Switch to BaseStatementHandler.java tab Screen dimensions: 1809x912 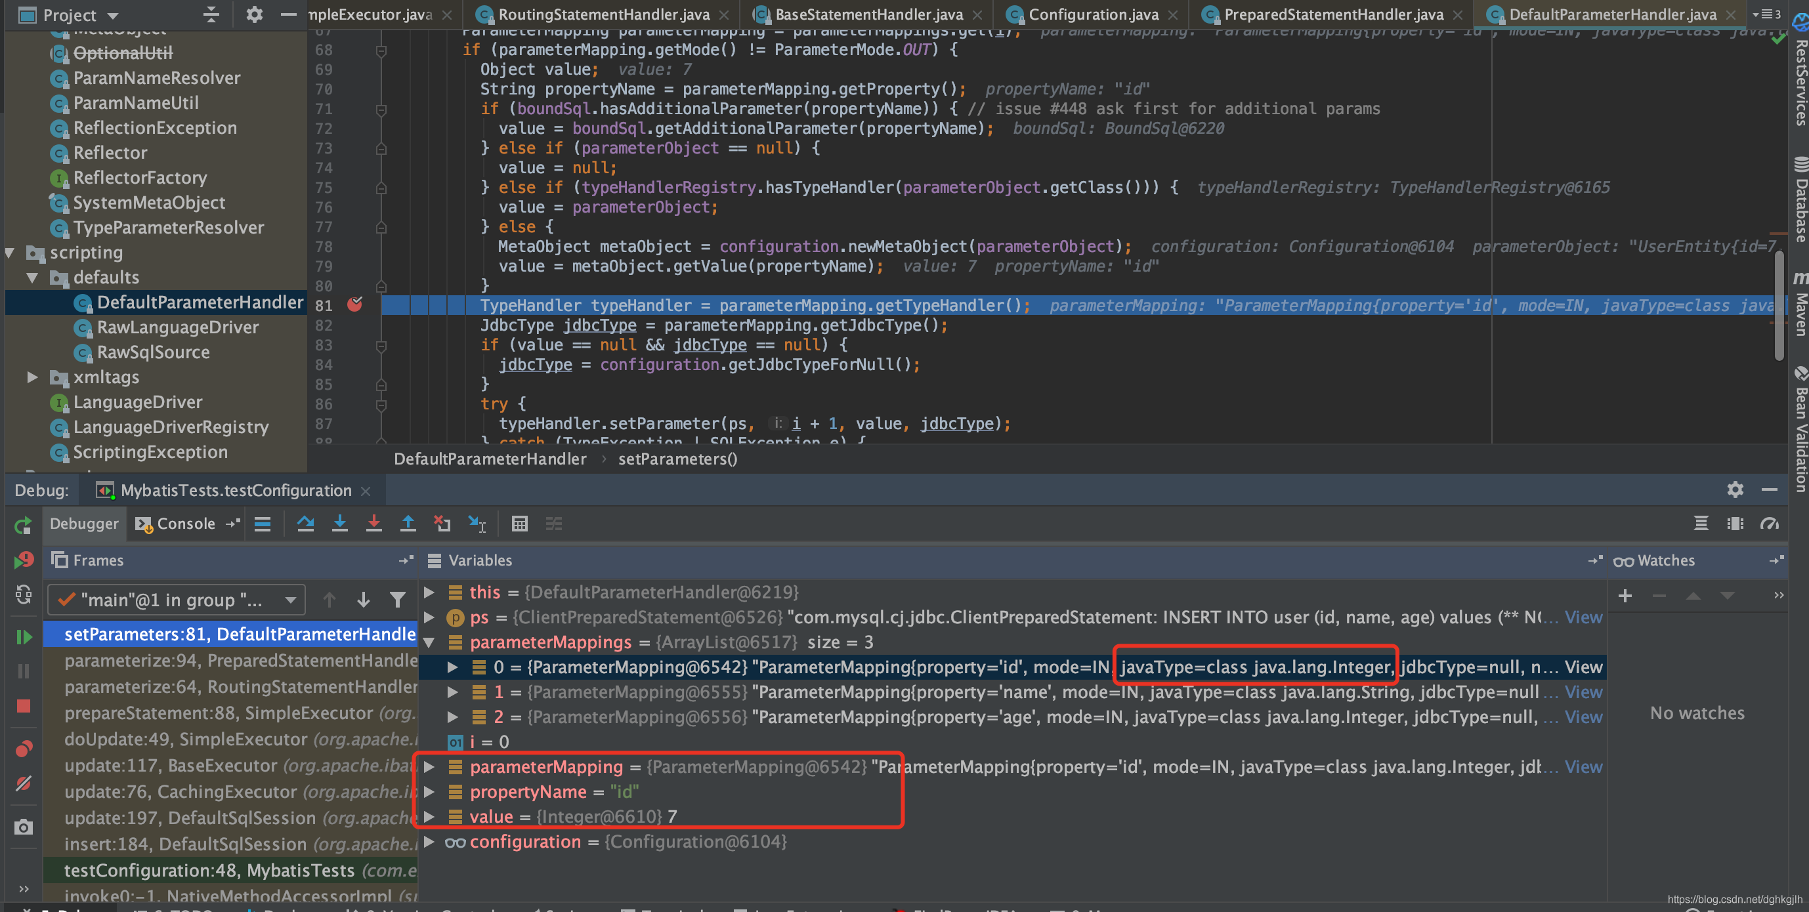point(868,14)
